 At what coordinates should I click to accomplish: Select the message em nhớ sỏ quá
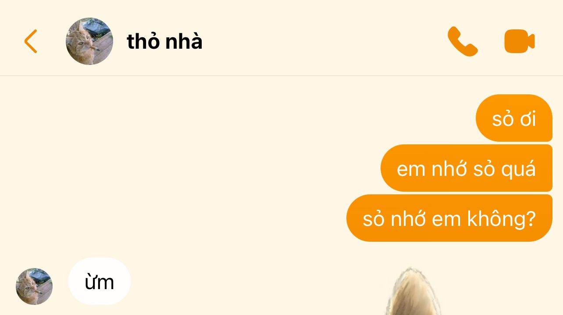click(x=467, y=168)
